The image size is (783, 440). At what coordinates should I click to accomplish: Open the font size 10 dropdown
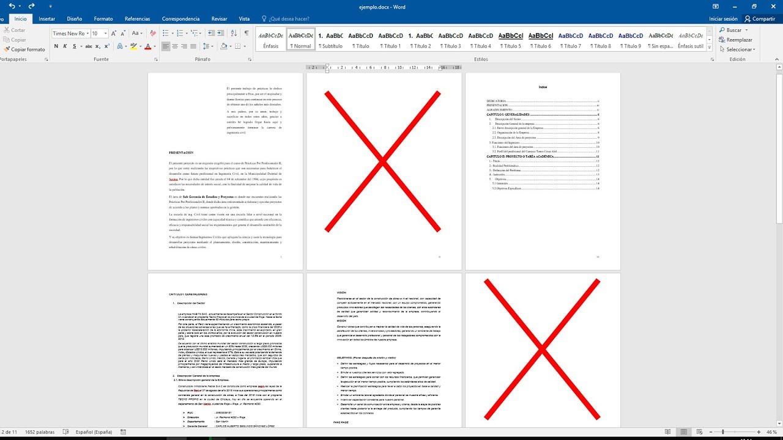coord(106,34)
